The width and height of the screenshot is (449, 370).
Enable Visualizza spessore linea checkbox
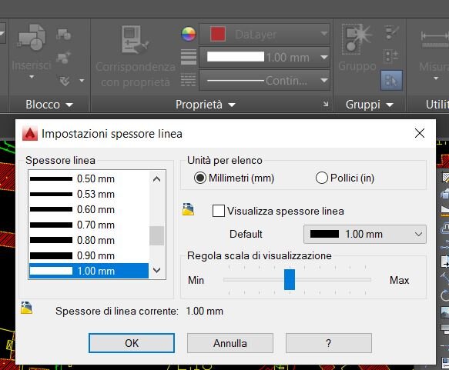click(219, 211)
